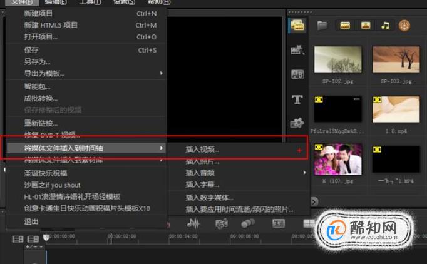Select 插入要应用时间流逝/频闪的照片... entry
The width and height of the screenshot is (427, 264).
point(239,210)
